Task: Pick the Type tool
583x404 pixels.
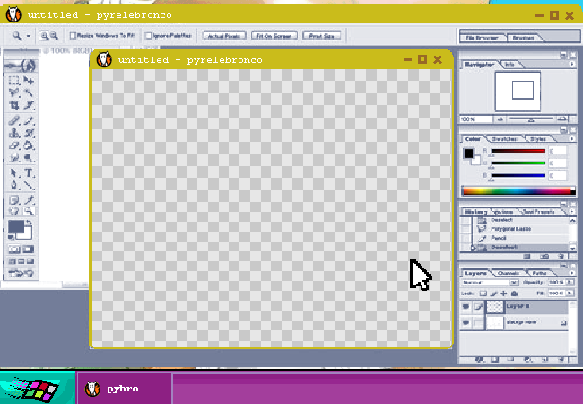Action: pyautogui.click(x=29, y=172)
